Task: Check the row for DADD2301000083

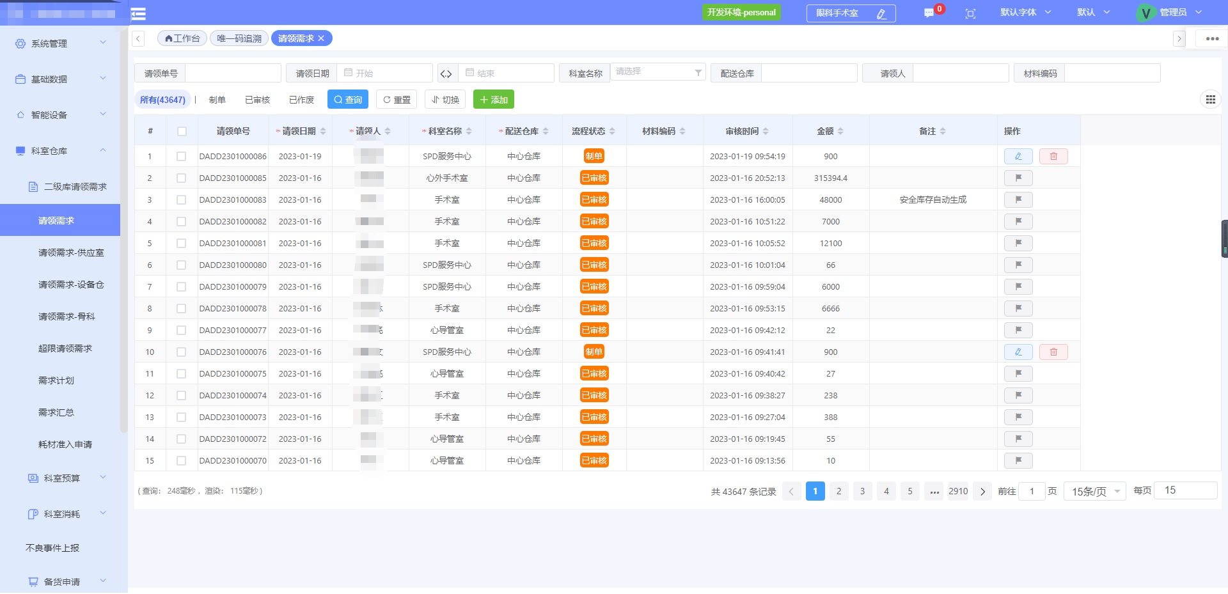Action: pos(182,199)
